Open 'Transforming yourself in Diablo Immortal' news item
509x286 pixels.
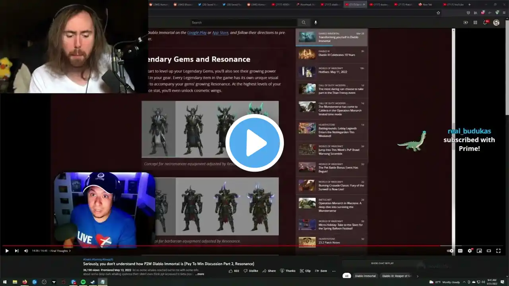(x=332, y=37)
